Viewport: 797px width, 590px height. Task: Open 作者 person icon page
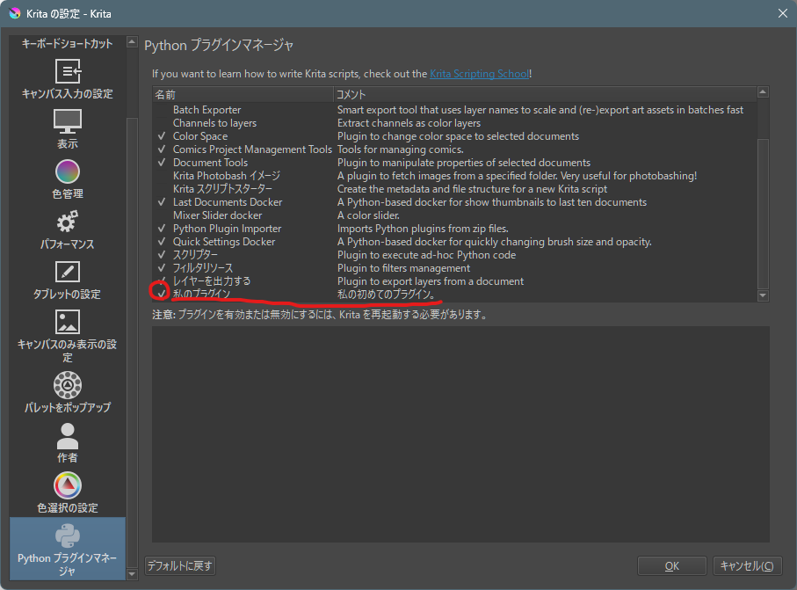click(68, 436)
